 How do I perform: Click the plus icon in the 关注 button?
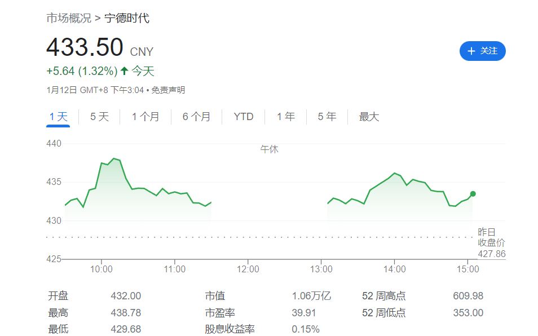pos(471,51)
